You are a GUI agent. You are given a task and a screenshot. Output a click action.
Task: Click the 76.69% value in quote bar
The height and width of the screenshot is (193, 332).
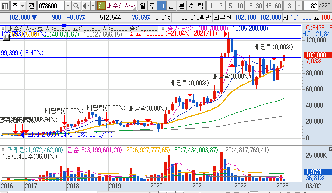(x=141, y=18)
